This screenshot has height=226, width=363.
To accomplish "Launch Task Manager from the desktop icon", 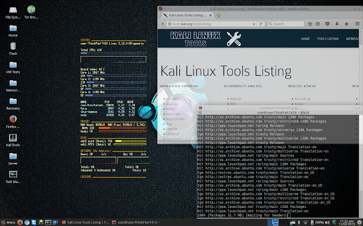I will tap(13, 177).
